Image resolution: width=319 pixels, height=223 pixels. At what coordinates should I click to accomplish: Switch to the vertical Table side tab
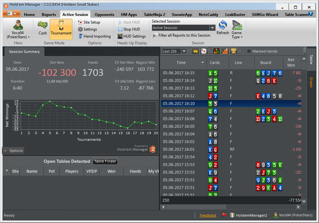311,60
